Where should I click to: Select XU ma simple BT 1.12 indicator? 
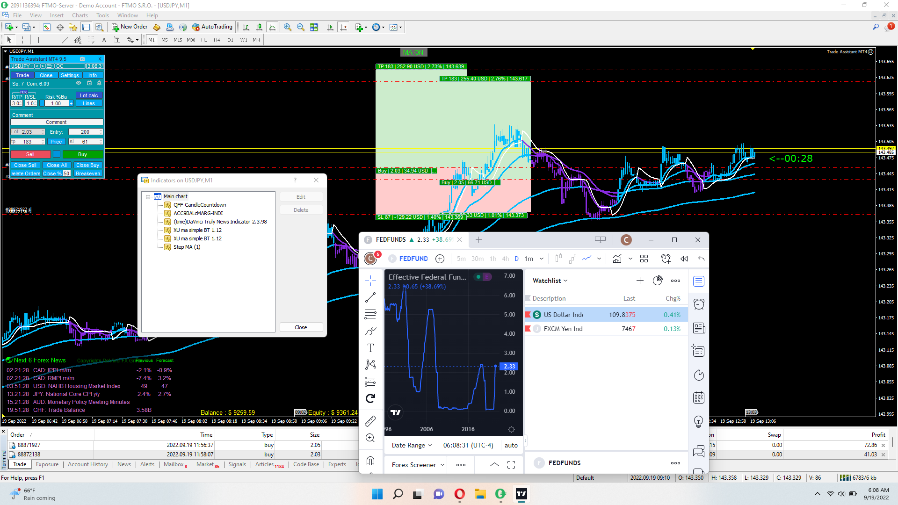click(197, 230)
